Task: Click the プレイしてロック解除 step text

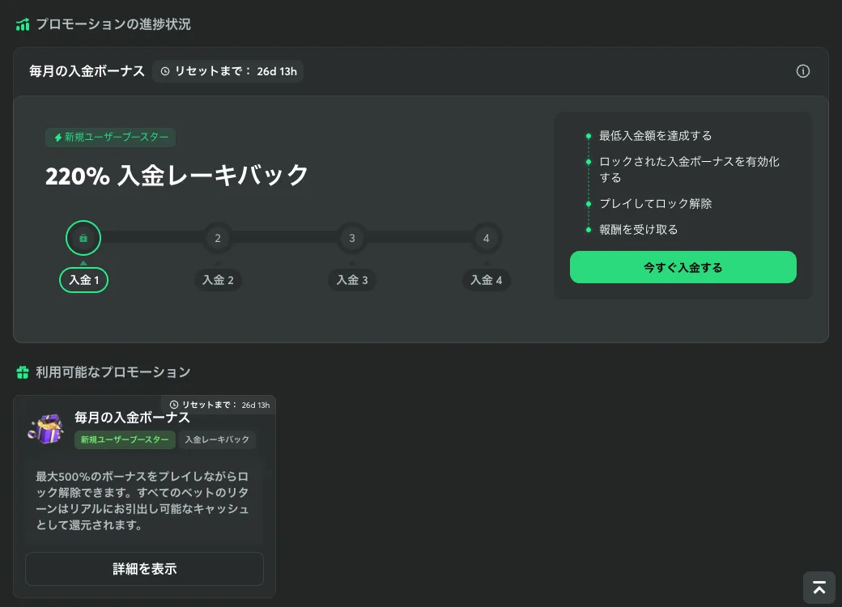Action: [655, 204]
